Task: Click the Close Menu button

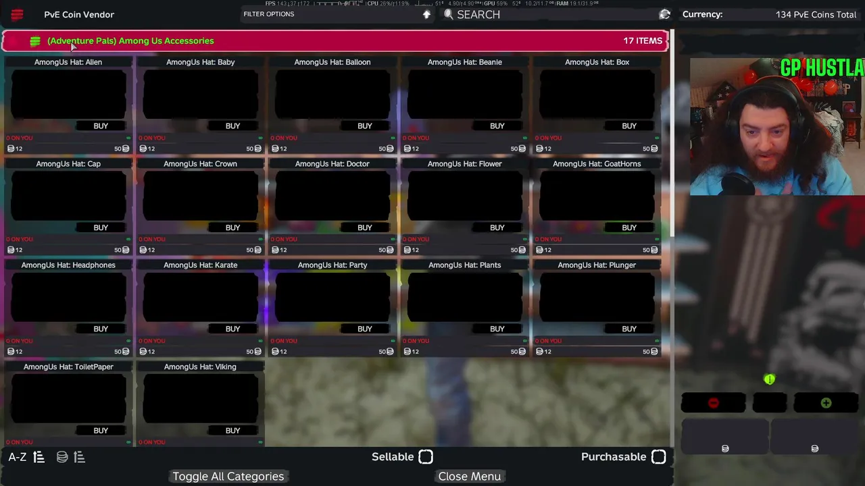Action: click(469, 477)
